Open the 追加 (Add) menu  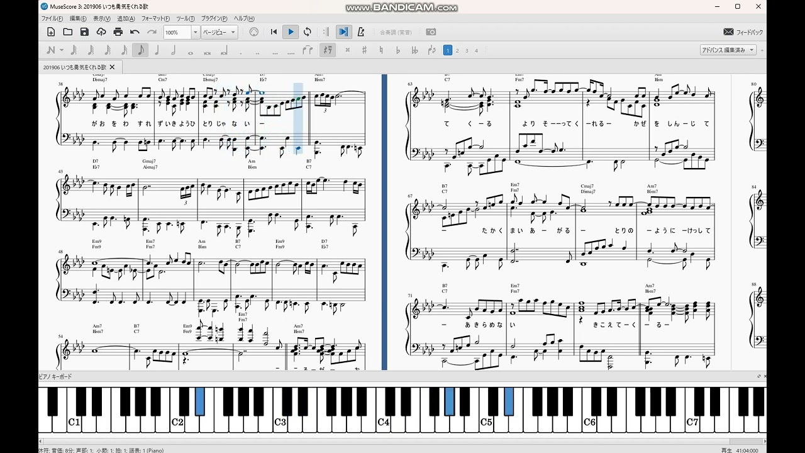(126, 19)
